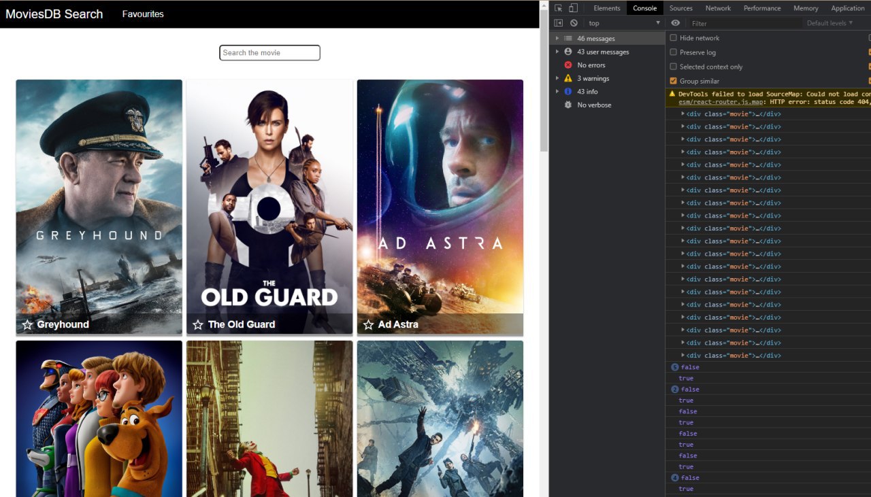Click the user icon beside 43 user messages
The image size is (871, 497).
pos(568,52)
